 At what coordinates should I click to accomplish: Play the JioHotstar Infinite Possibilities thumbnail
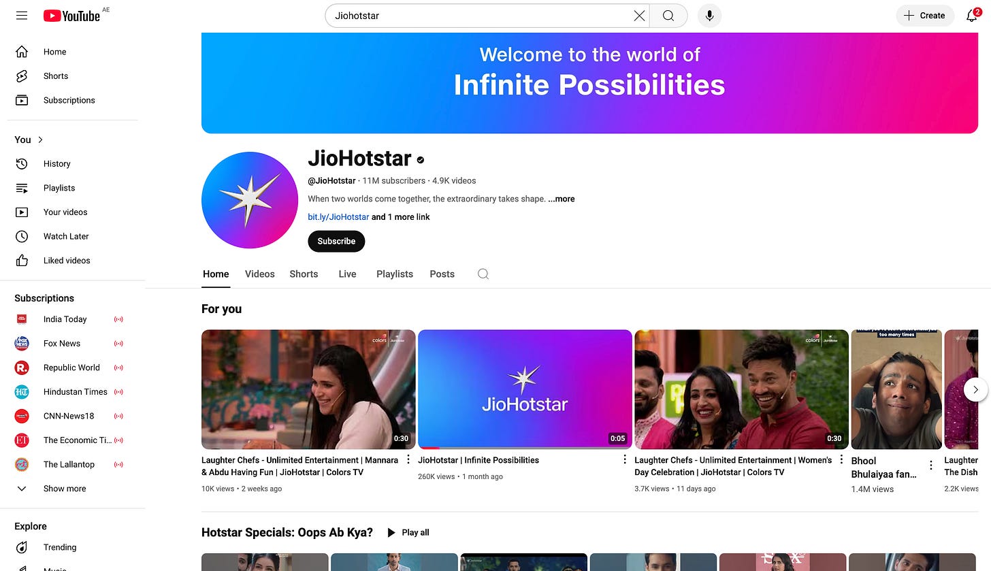click(x=525, y=389)
